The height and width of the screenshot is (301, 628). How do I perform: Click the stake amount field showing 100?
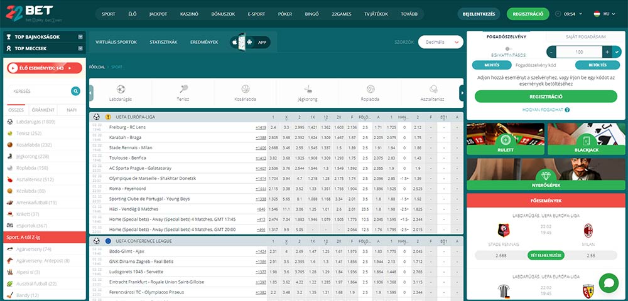tap(579, 52)
